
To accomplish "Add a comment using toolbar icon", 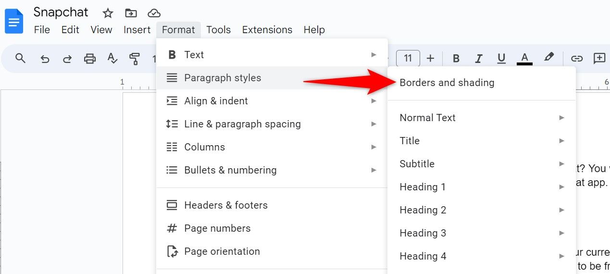I will pyautogui.click(x=599, y=59).
